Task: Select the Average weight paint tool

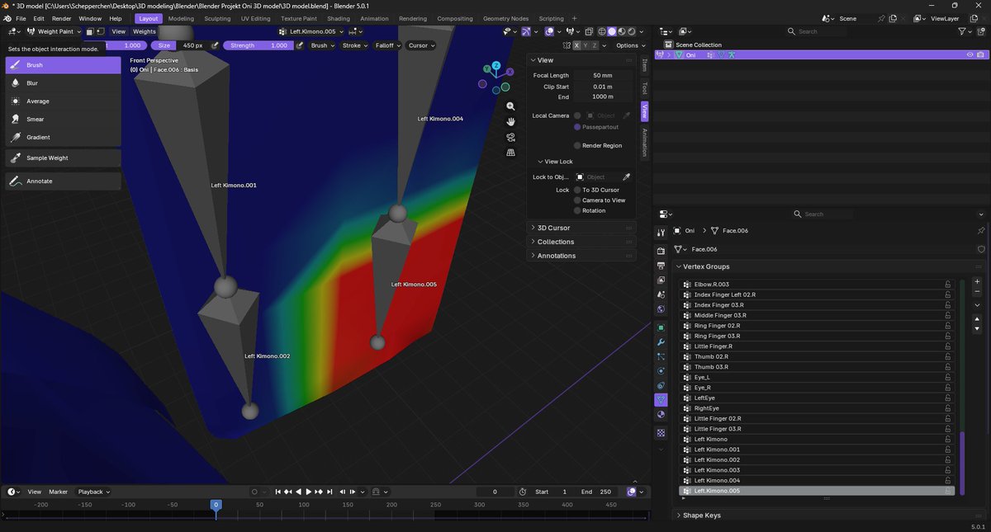Action: 63,101
